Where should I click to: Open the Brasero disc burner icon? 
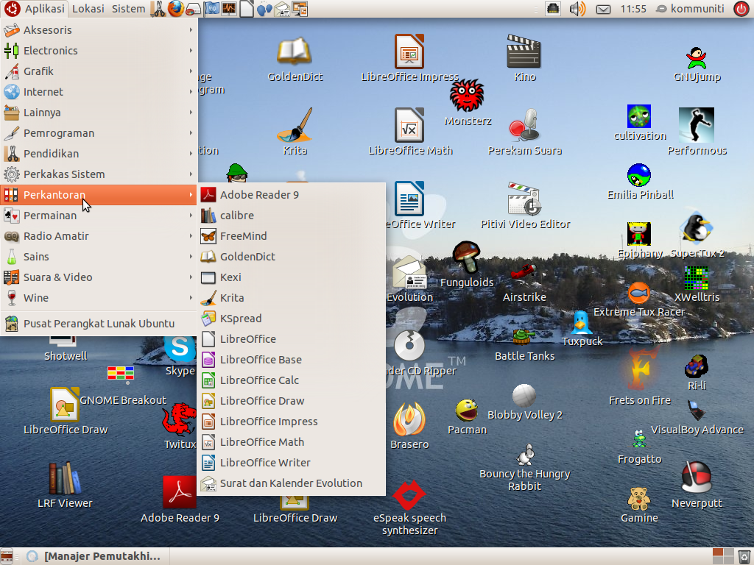tap(409, 419)
